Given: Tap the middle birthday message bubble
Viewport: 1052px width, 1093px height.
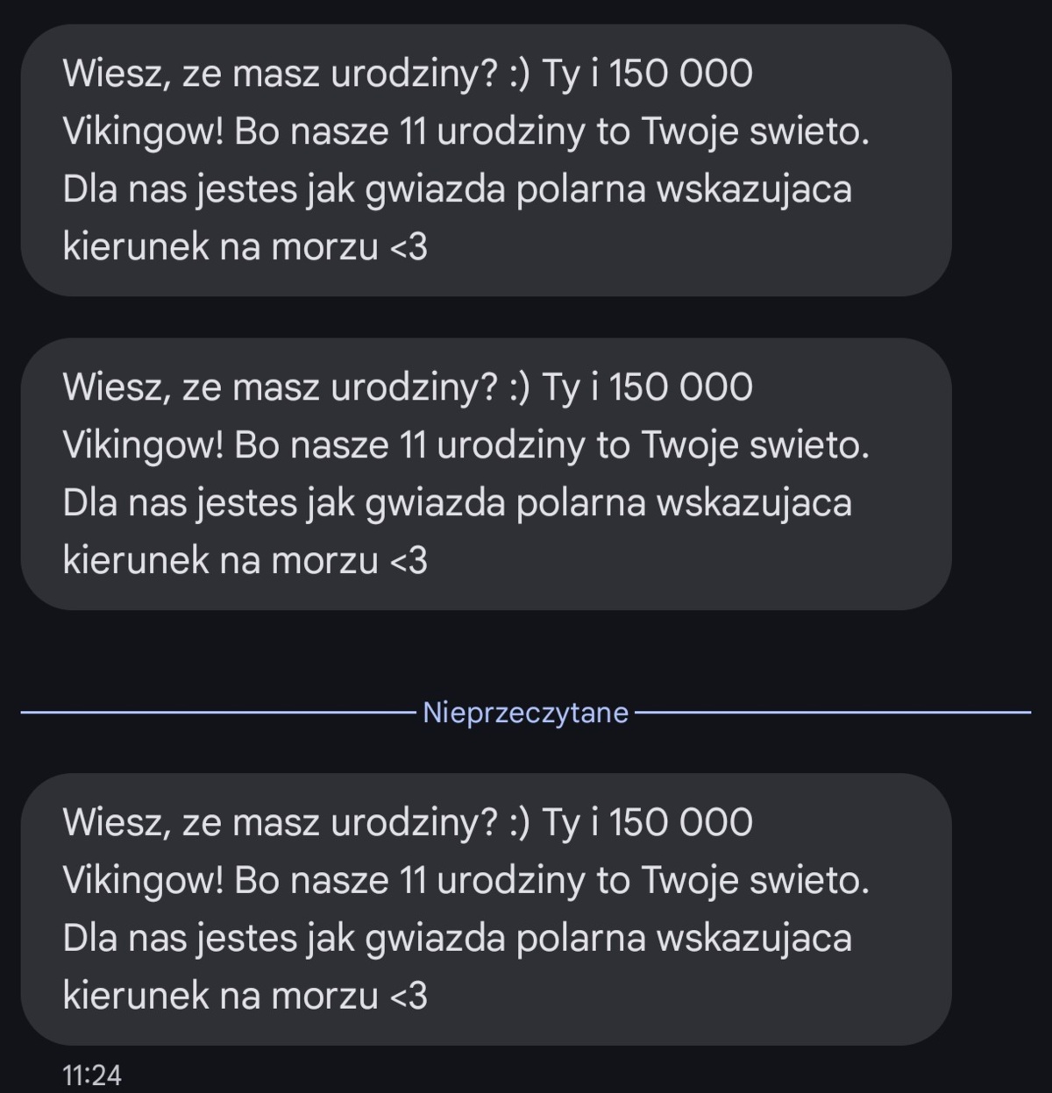Looking at the screenshot, I should coord(486,474).
